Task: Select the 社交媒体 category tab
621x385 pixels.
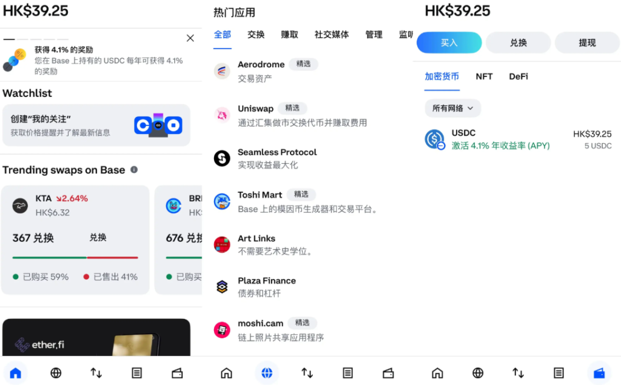Action: coord(331,35)
